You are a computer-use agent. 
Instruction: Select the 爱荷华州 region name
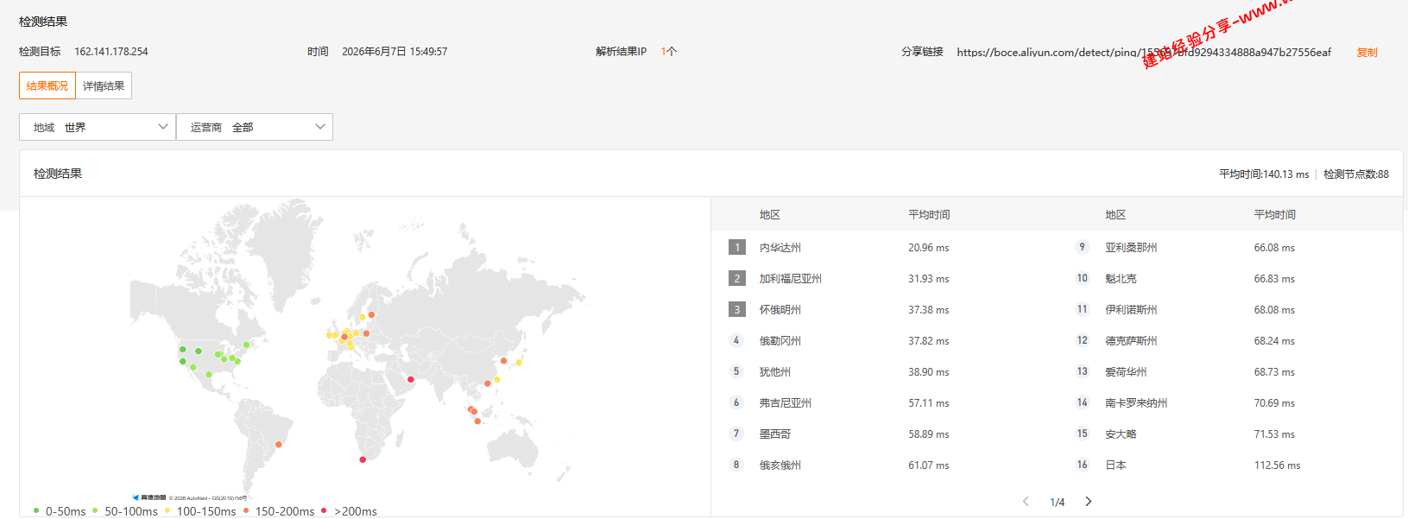point(1127,371)
